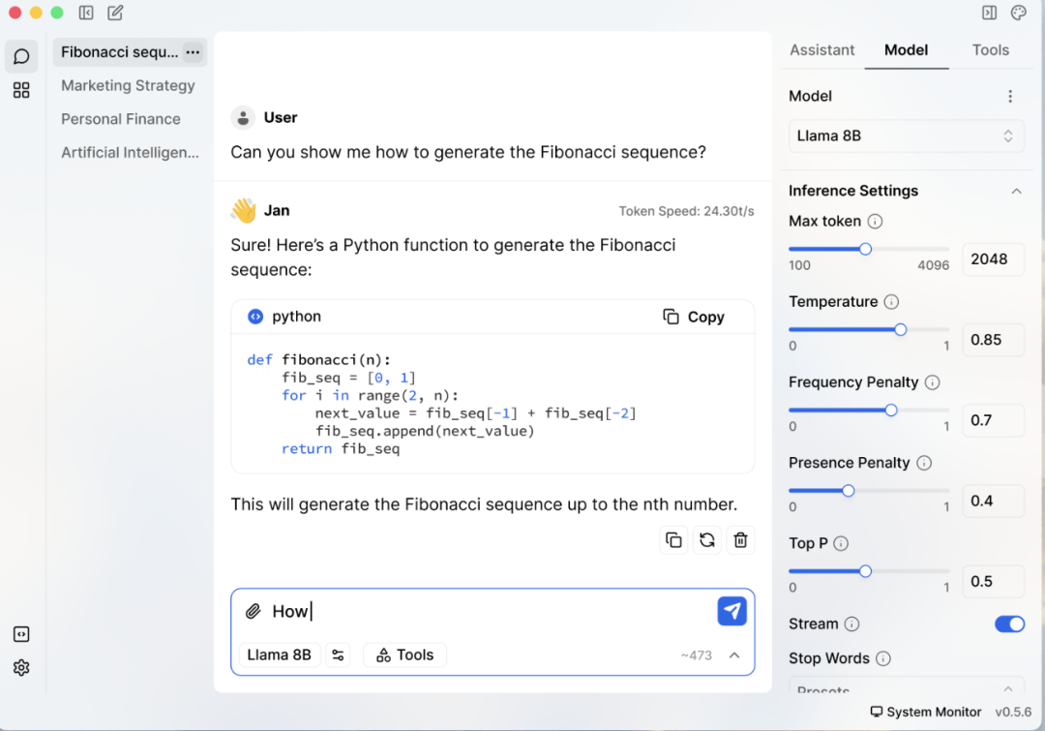Open System Monitor in status bar
Viewport: 1045px width, 731px height.
(x=926, y=712)
